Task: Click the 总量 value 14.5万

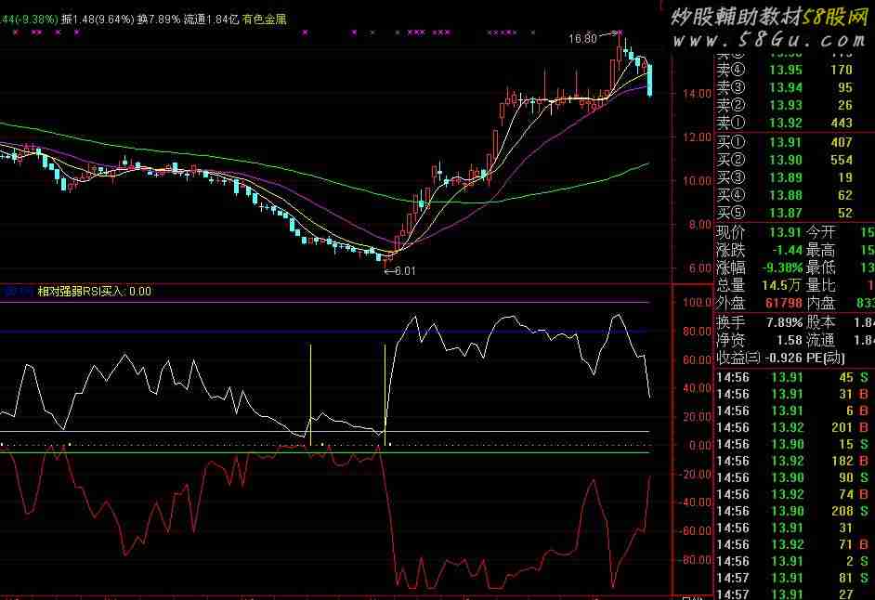Action: coord(782,286)
